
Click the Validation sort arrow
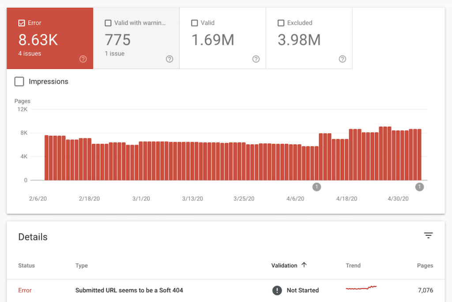304,265
